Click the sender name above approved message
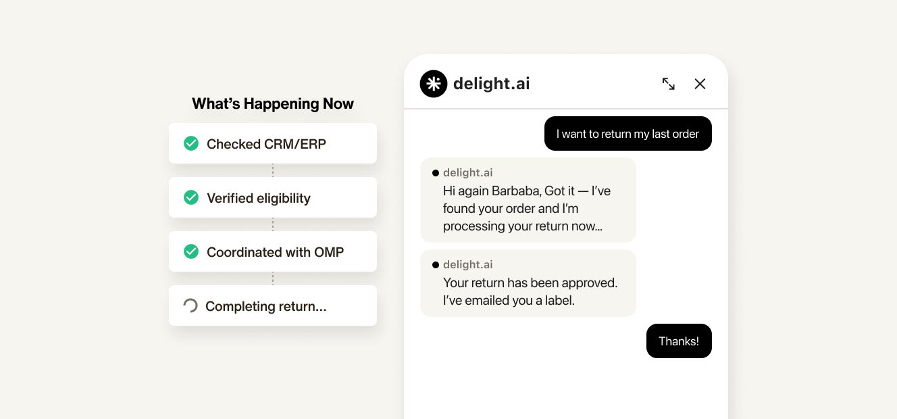 (468, 265)
